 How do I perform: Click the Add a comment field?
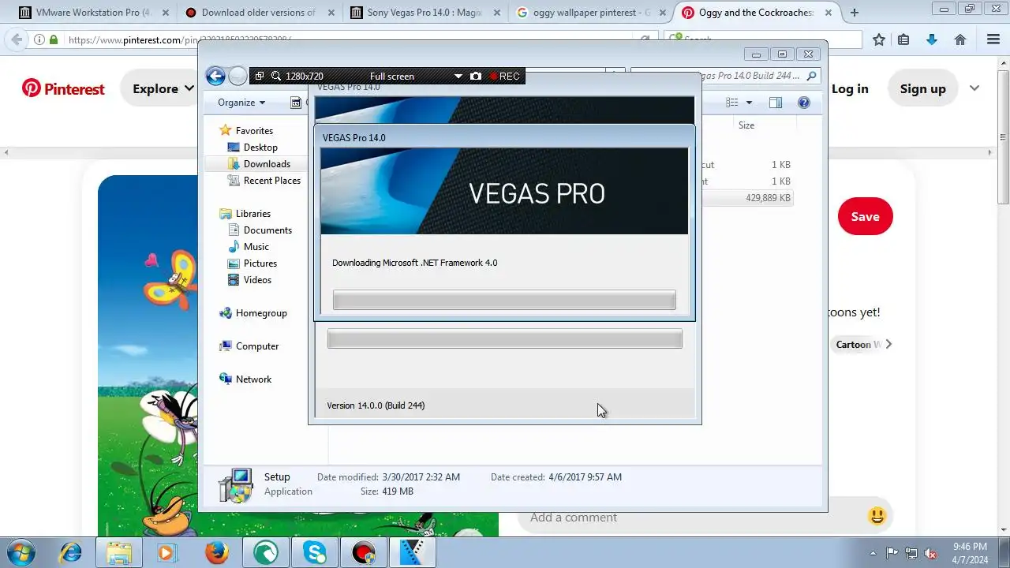point(694,518)
